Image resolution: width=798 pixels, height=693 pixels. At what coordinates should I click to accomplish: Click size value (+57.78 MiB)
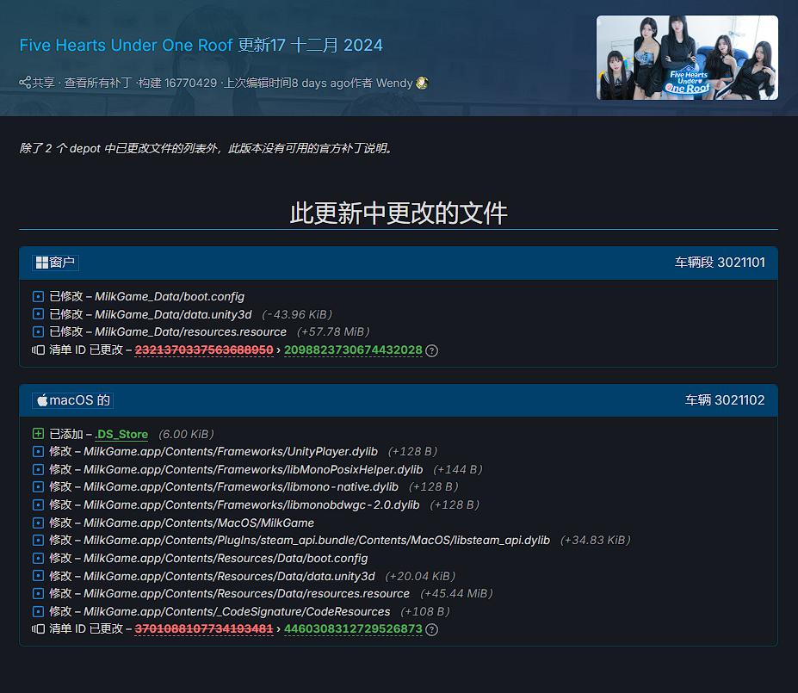pyautogui.click(x=333, y=331)
